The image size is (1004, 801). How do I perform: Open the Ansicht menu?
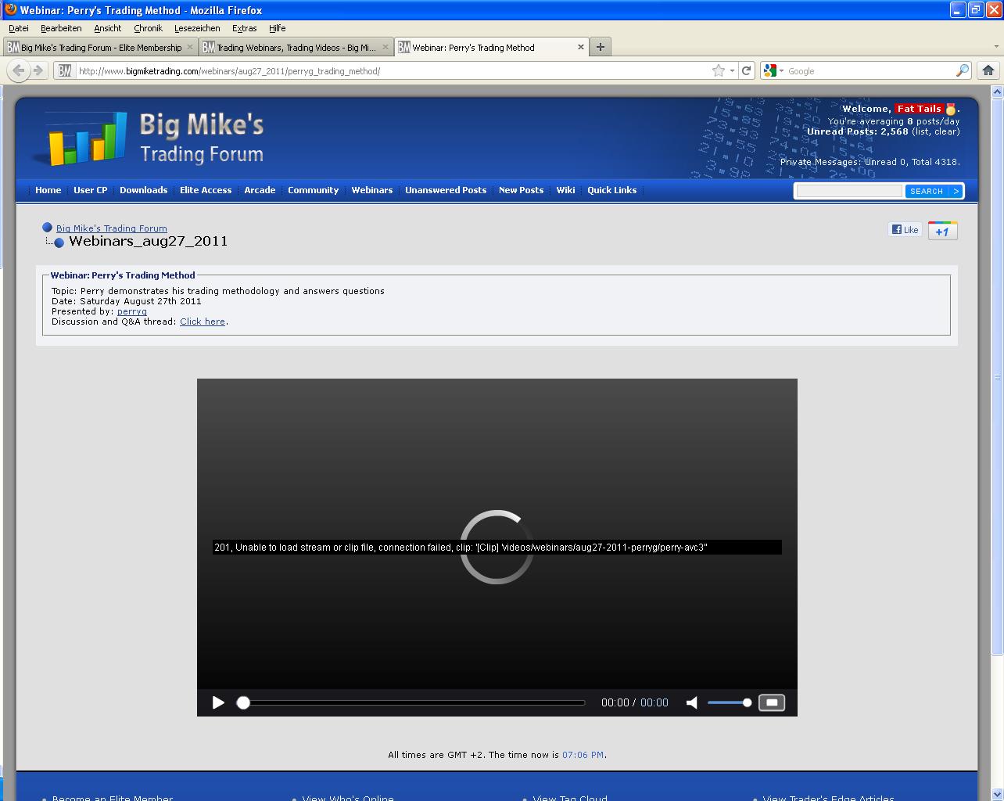(x=108, y=28)
